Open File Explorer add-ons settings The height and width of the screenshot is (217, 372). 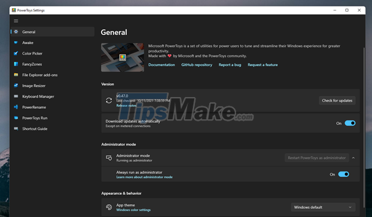pos(52,75)
